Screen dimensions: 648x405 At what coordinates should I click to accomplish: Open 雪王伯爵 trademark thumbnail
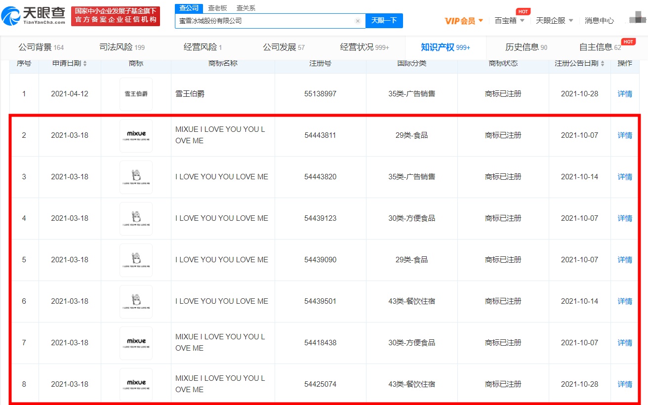point(136,94)
